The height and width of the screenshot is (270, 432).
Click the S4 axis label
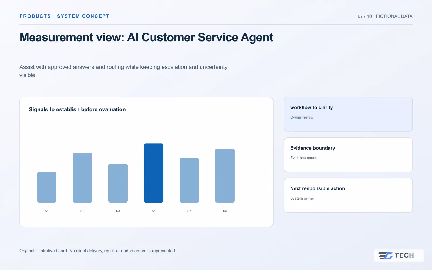pyautogui.click(x=154, y=211)
